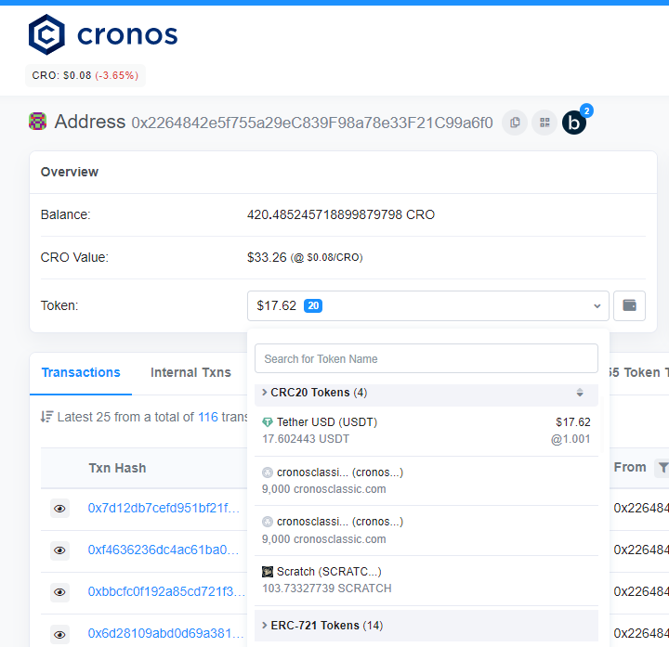Switch to the Internal Txns tab
The height and width of the screenshot is (647, 669).
[x=190, y=372]
